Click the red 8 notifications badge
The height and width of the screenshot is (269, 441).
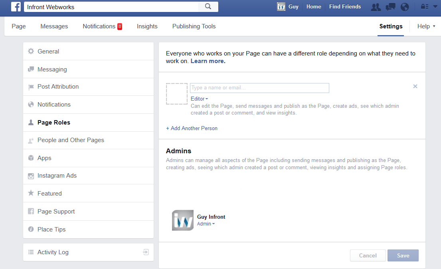point(120,26)
